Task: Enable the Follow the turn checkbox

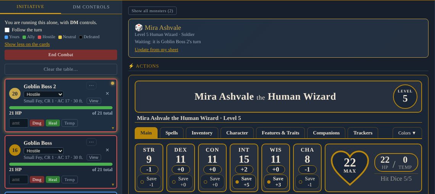Action: click(x=7, y=30)
